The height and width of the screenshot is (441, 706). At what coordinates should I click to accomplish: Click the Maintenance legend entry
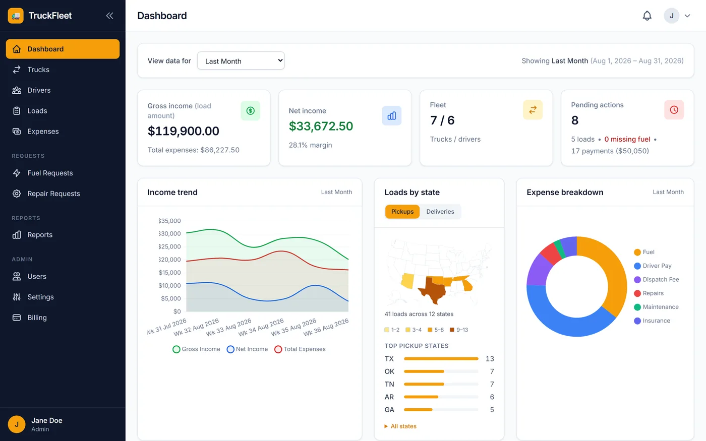(x=656, y=307)
